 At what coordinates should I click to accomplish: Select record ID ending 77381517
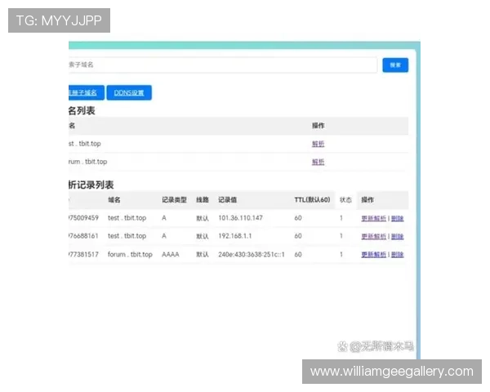(x=84, y=255)
